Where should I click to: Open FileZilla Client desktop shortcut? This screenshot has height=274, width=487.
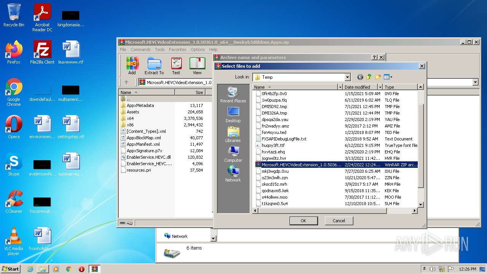[x=42, y=52]
